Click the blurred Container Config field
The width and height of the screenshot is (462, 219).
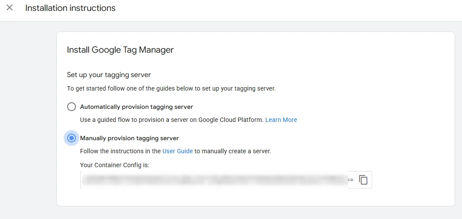226,180
